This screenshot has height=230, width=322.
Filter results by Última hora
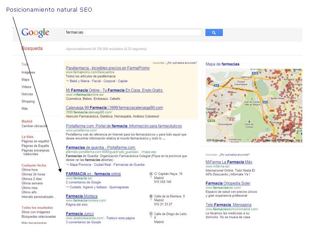pyautogui.click(x=30, y=170)
